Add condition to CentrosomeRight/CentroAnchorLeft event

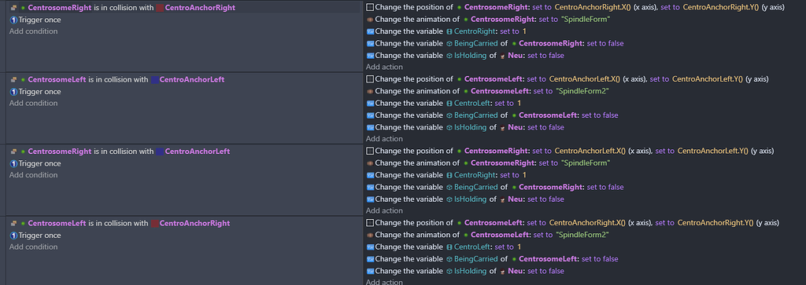coord(33,175)
